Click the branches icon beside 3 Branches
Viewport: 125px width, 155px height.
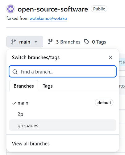point(50,42)
